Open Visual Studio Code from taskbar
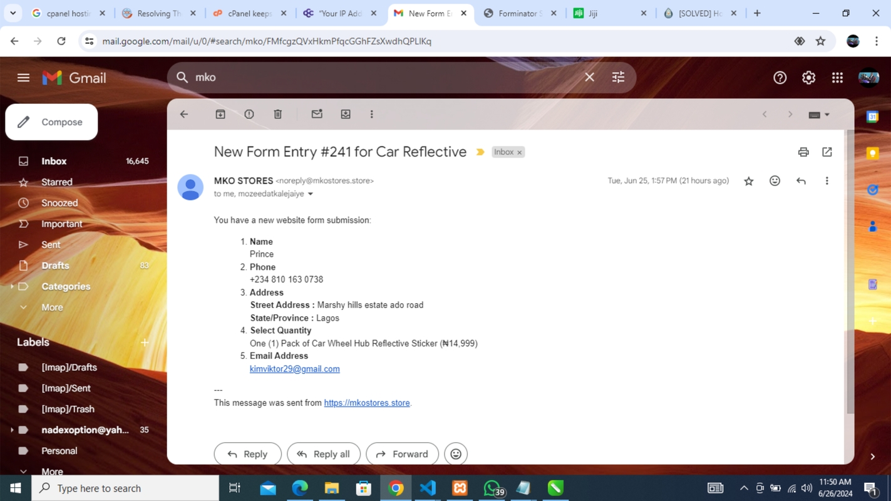The width and height of the screenshot is (891, 501). tap(428, 488)
